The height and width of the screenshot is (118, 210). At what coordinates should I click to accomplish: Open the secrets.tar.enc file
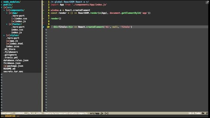point(13,71)
